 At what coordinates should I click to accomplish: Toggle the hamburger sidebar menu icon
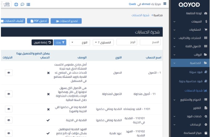165,4
